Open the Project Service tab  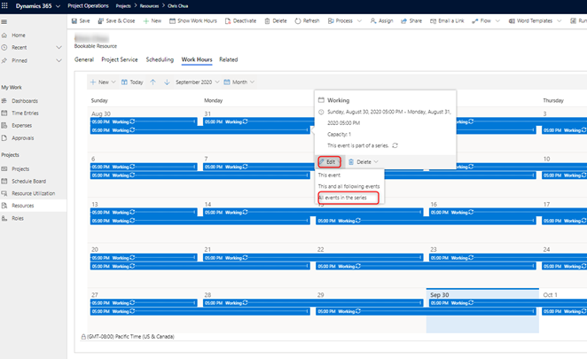(x=120, y=59)
